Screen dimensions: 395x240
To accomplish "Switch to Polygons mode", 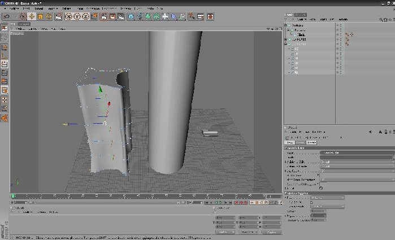I will click(x=5, y=81).
